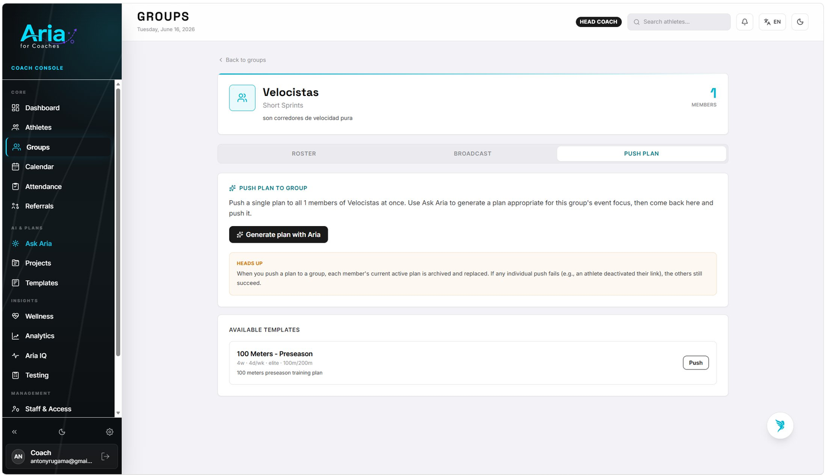
Task: Click the HEAD COACH badge
Action: (599, 22)
